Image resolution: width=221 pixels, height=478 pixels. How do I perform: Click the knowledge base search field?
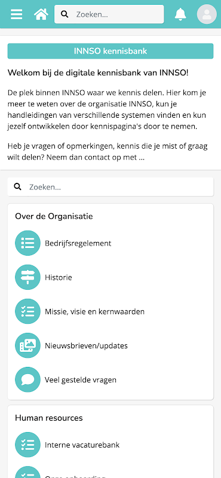point(110,187)
